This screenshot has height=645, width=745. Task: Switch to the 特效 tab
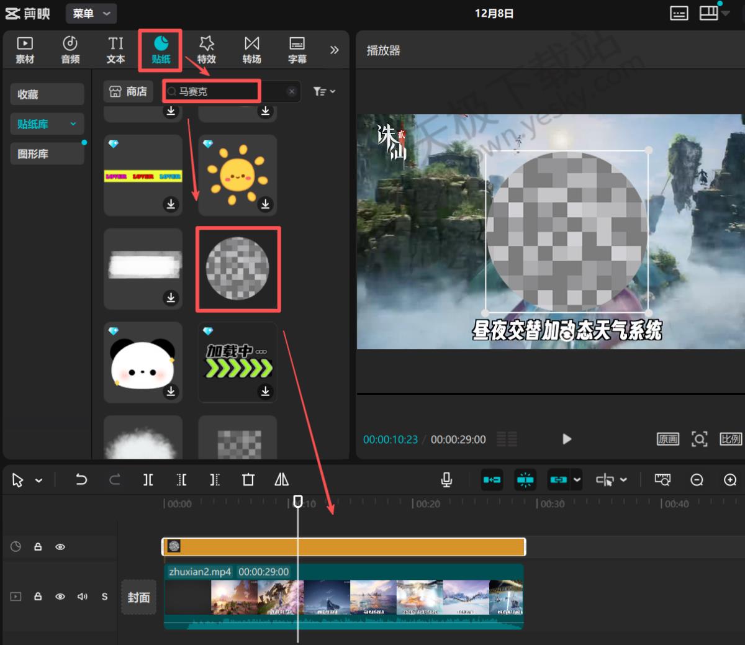tap(206, 50)
